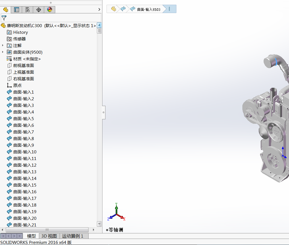The image size is (289, 245).
Task: Collapse the feature tree panel via side handle
Action: point(104,112)
